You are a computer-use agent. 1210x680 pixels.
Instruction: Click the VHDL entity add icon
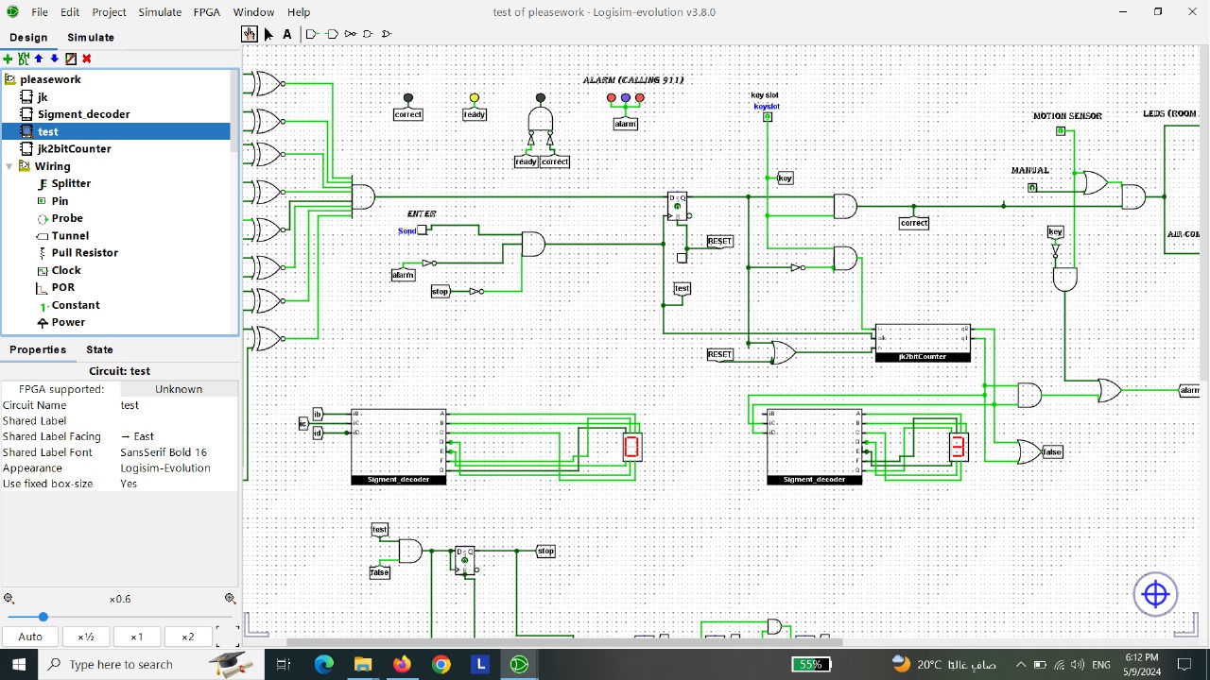tap(24, 59)
